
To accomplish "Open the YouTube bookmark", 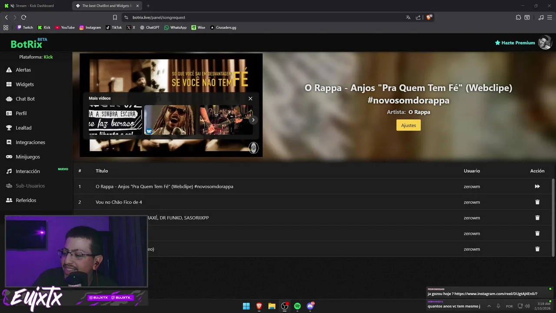I will point(65,27).
